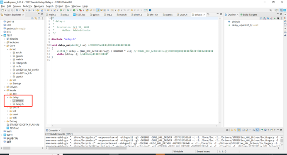
Task: Toggle the highlighted C/C++ perspective button
Action: pyautogui.click(x=281, y=10)
